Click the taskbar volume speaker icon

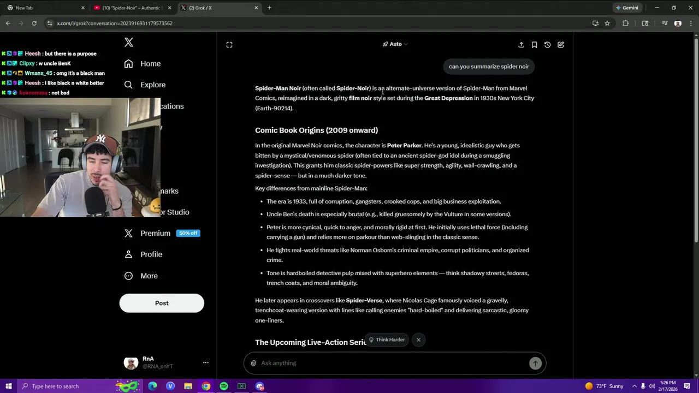(653, 386)
